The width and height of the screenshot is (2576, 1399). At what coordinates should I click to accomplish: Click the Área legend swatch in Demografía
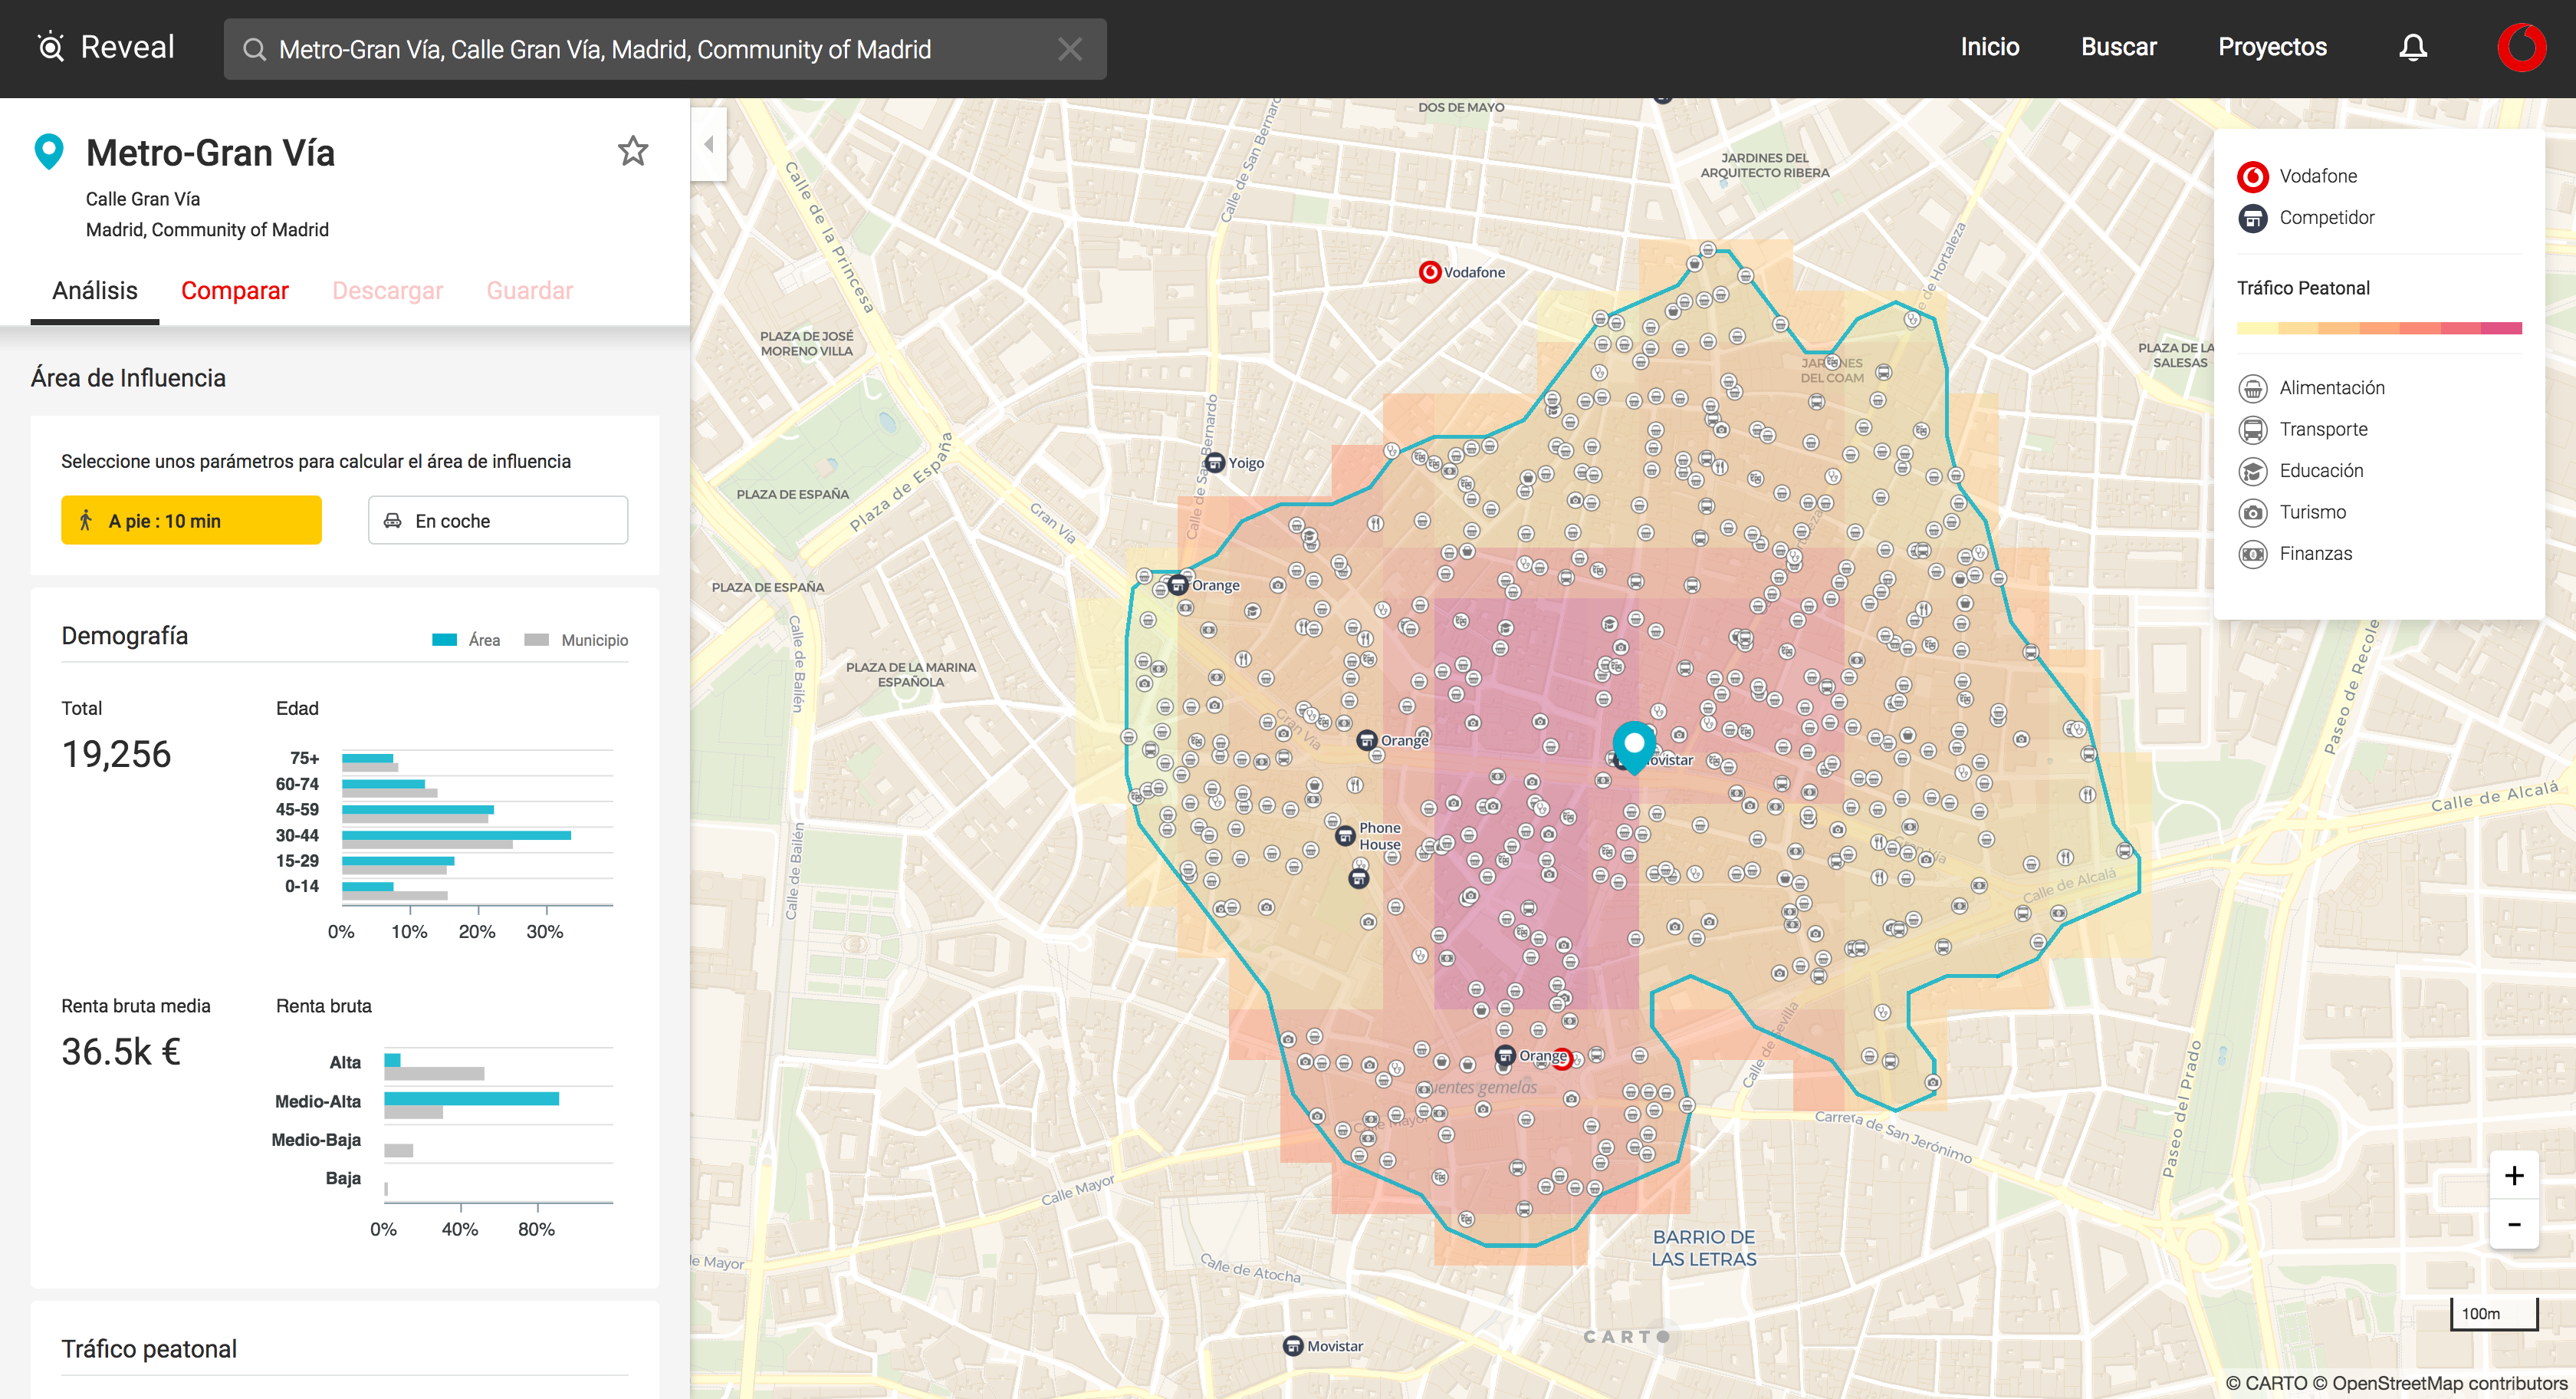click(444, 640)
